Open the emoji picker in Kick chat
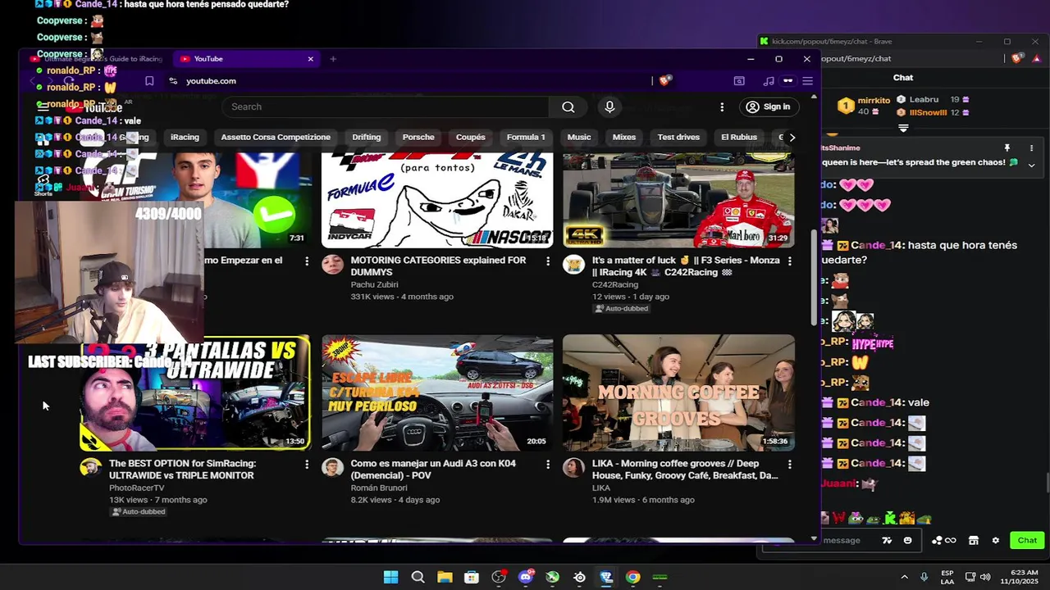 (907, 540)
